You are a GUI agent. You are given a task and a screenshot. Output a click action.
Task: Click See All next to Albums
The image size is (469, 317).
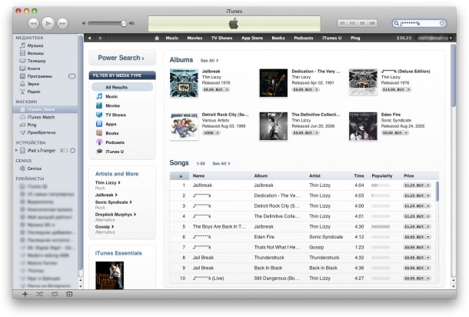(x=208, y=59)
